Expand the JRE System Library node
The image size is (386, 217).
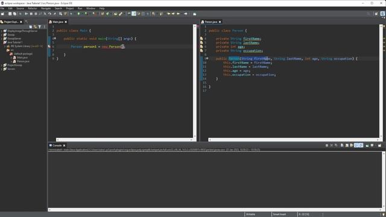5,46
